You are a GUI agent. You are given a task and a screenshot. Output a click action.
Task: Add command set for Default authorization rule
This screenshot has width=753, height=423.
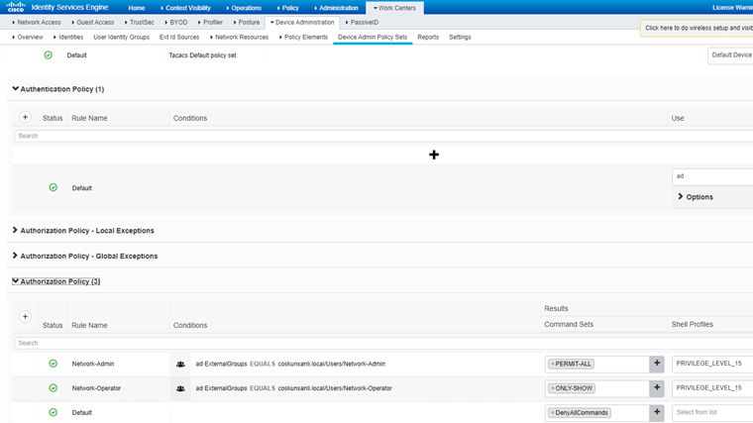(657, 412)
